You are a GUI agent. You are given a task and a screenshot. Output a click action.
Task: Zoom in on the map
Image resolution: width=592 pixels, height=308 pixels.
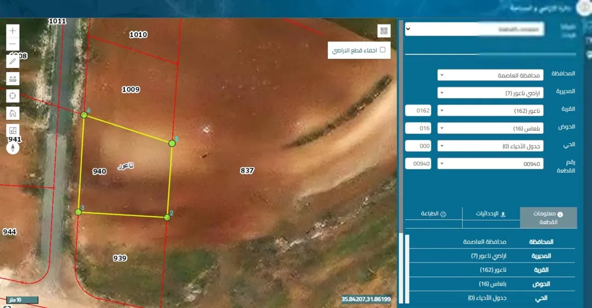coord(13,31)
